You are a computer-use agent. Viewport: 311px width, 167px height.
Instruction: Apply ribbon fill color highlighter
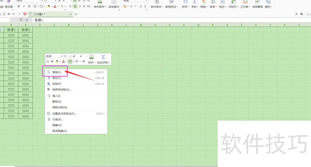pyautogui.click(x=49, y=6)
